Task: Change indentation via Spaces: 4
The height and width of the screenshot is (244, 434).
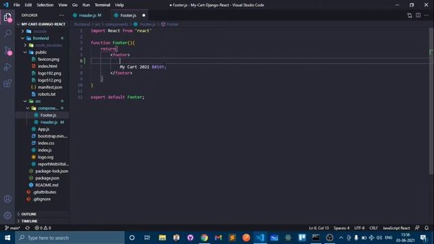Action: 341,228
